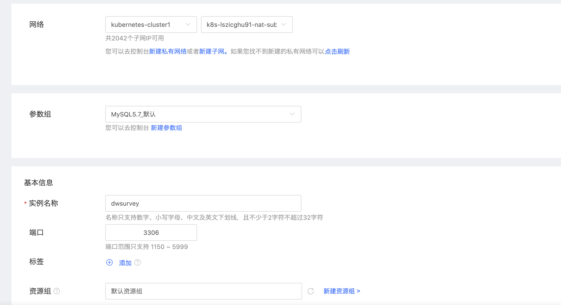Screen dimensions: 561x305
Task: Click the help icon beside 资源组 label
Action: pyautogui.click(x=57, y=291)
